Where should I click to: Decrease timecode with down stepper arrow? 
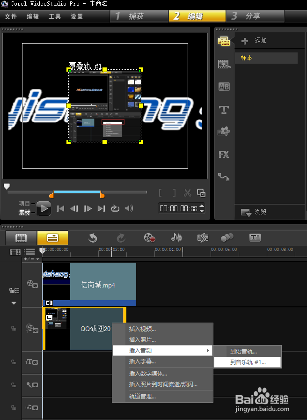tap(202, 211)
